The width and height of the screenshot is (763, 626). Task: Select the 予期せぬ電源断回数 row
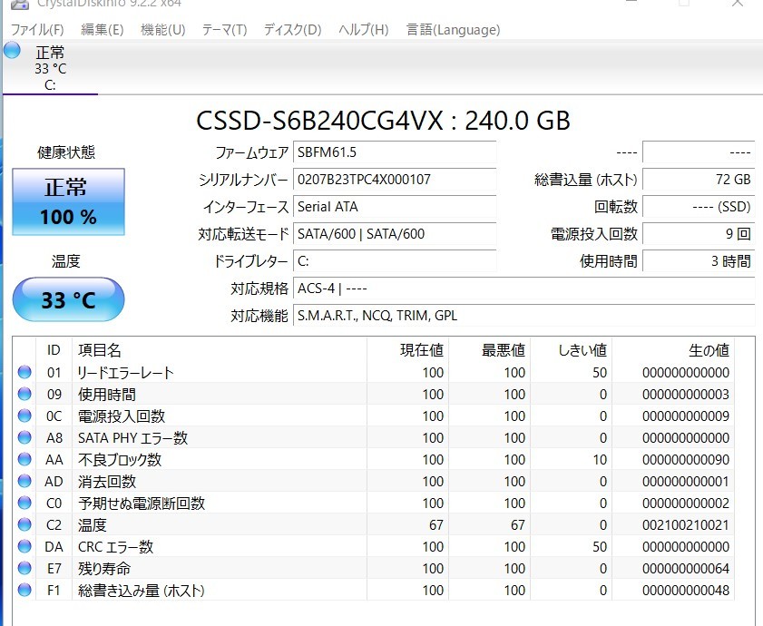pyautogui.click(x=373, y=503)
